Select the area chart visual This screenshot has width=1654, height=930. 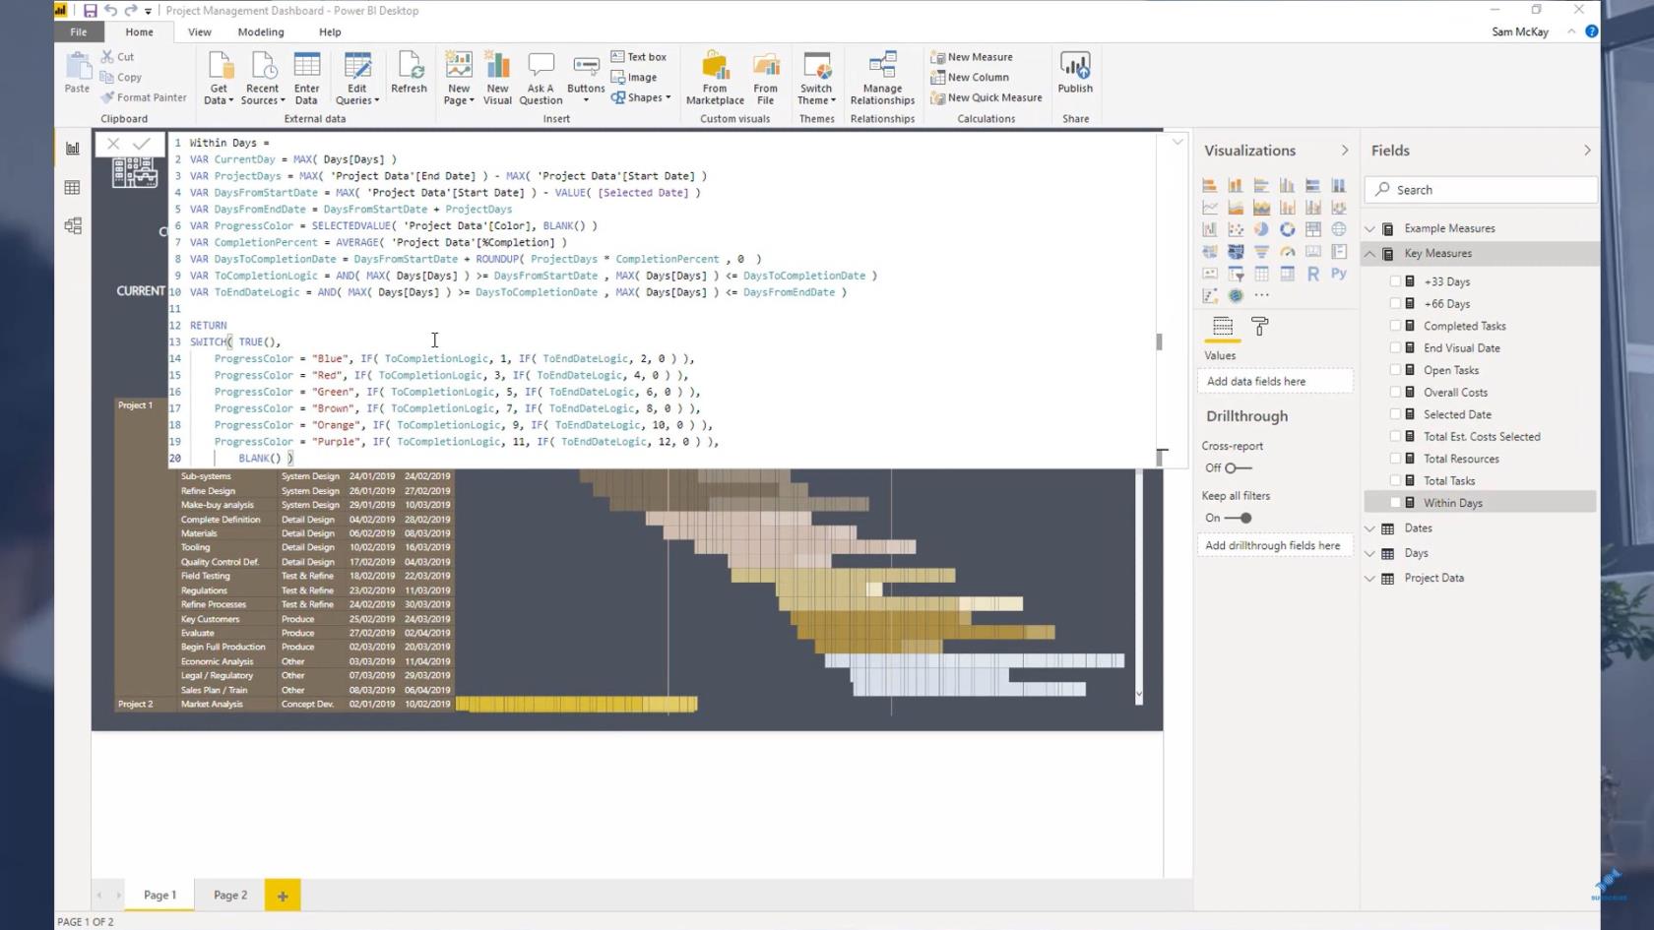[1235, 208]
